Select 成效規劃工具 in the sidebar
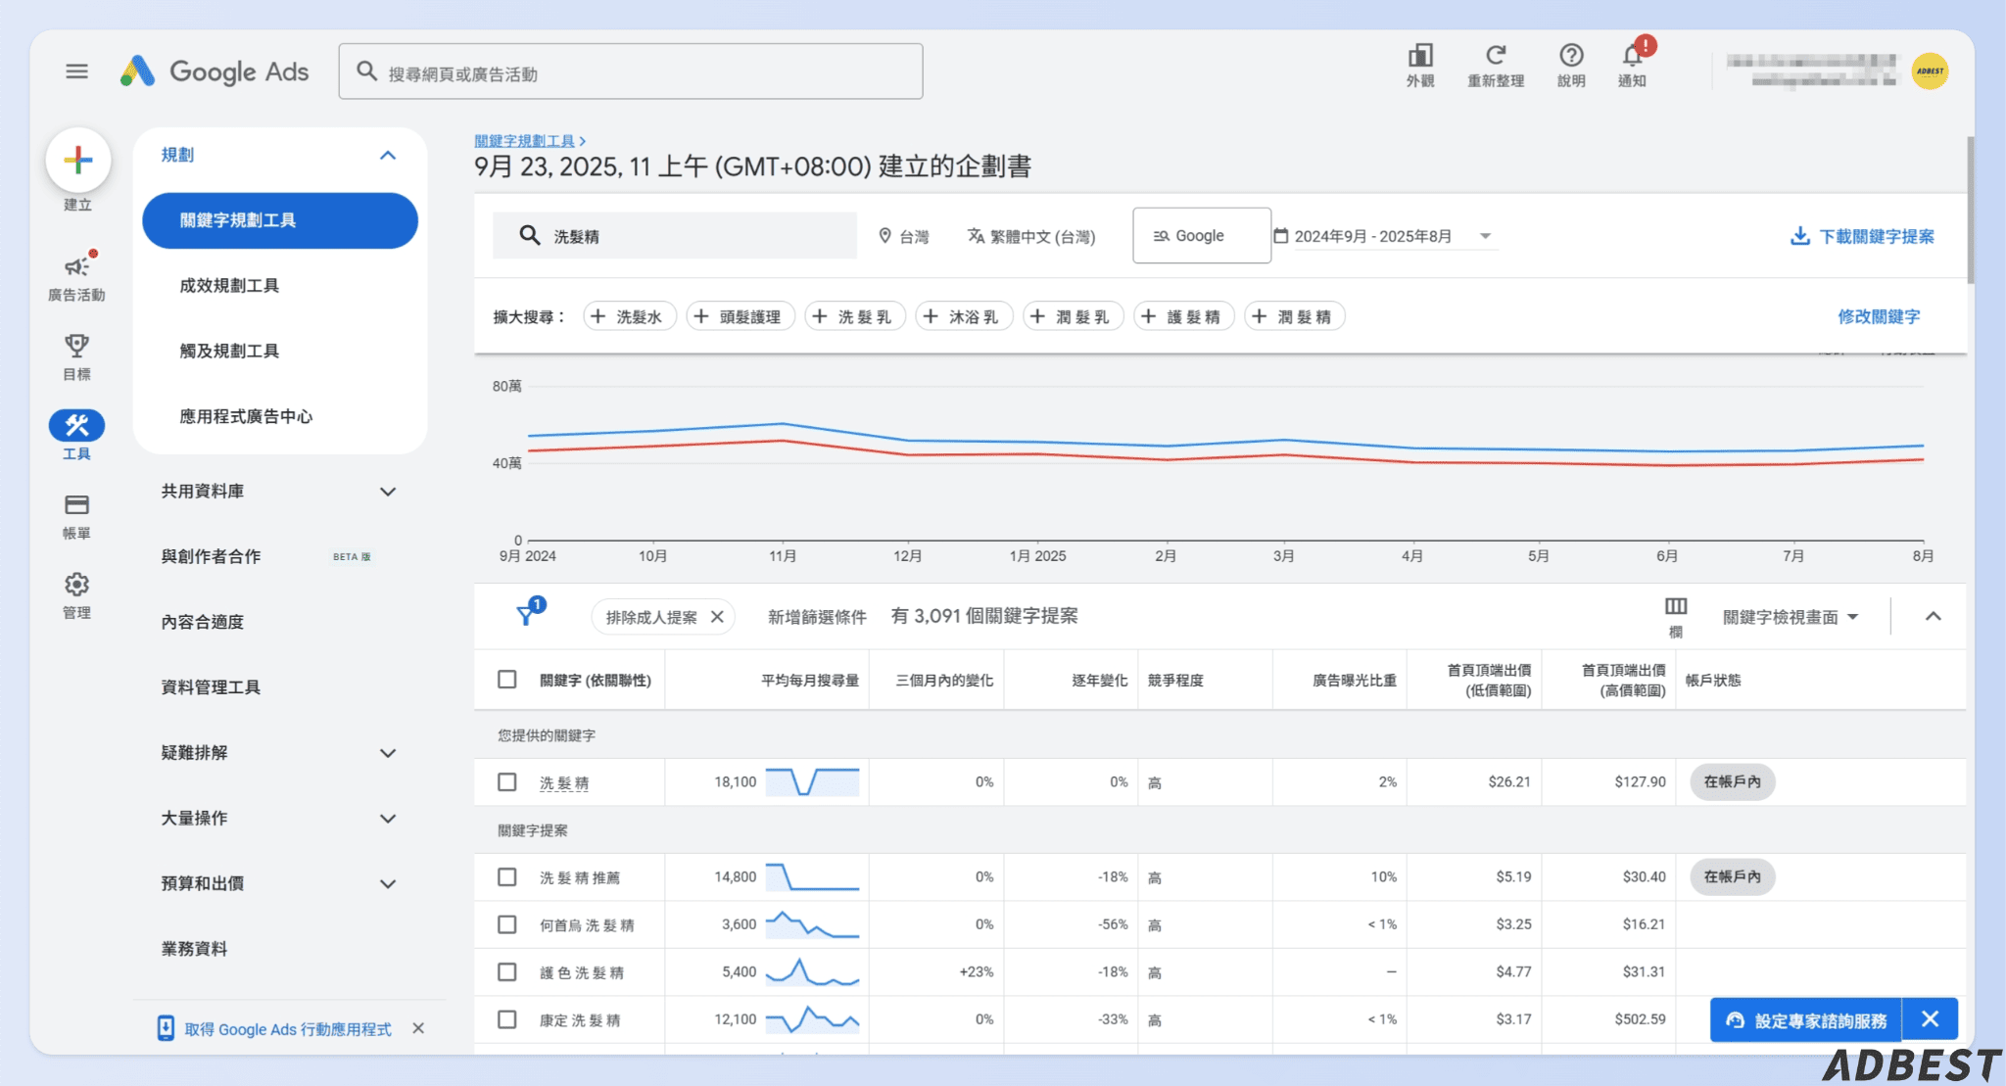 pos(230,285)
